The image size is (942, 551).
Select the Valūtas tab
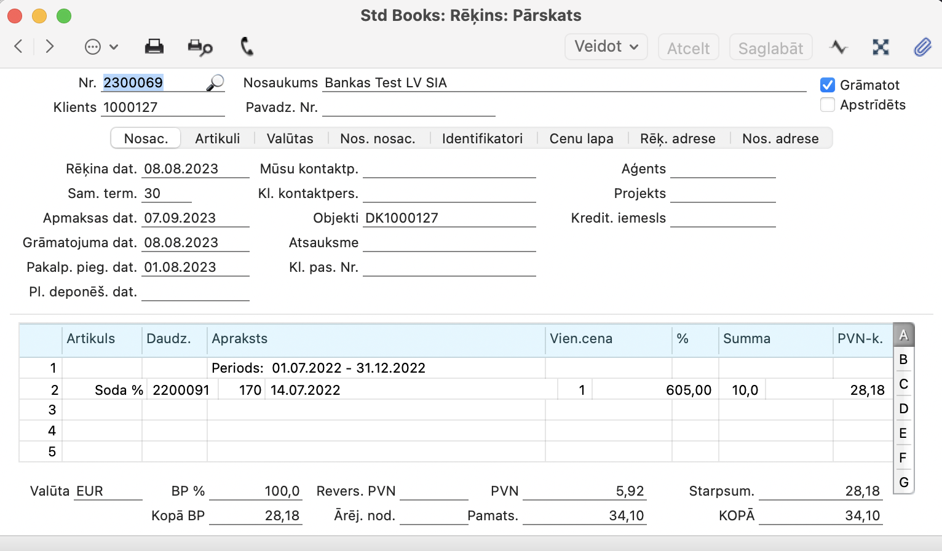pyautogui.click(x=290, y=138)
